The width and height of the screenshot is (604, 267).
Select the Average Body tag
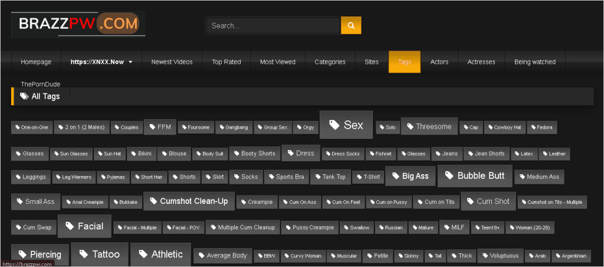(223, 255)
